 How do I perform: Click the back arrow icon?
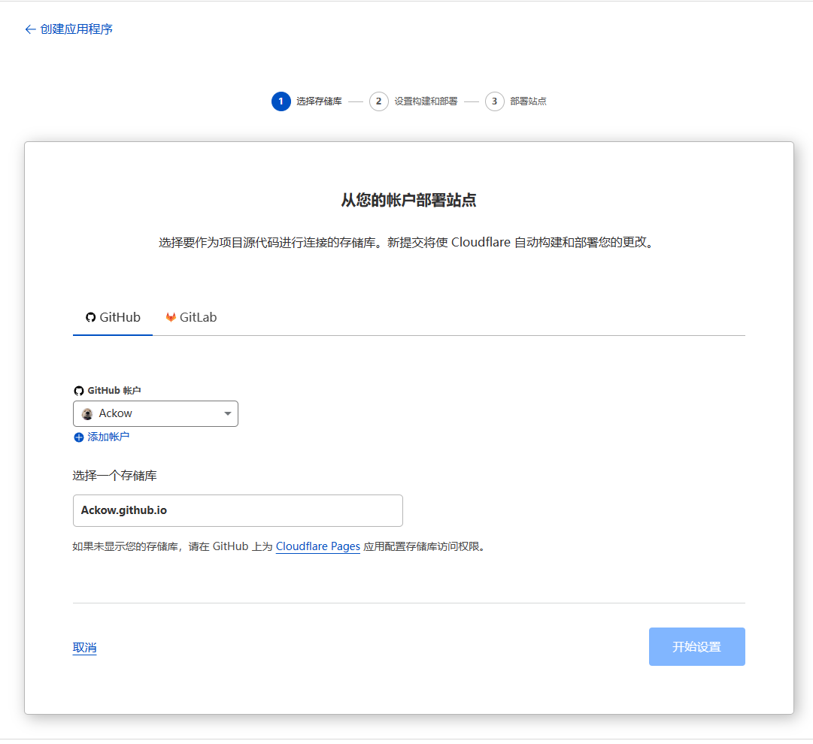tap(30, 29)
